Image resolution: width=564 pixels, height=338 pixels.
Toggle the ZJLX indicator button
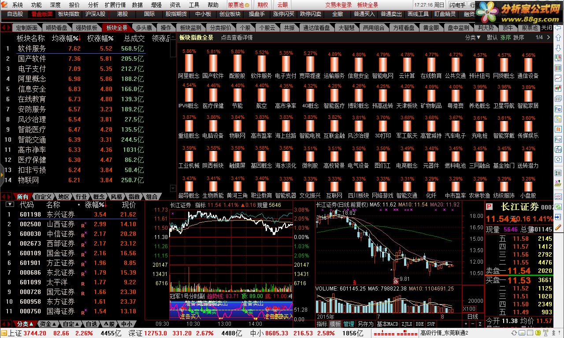(406, 324)
